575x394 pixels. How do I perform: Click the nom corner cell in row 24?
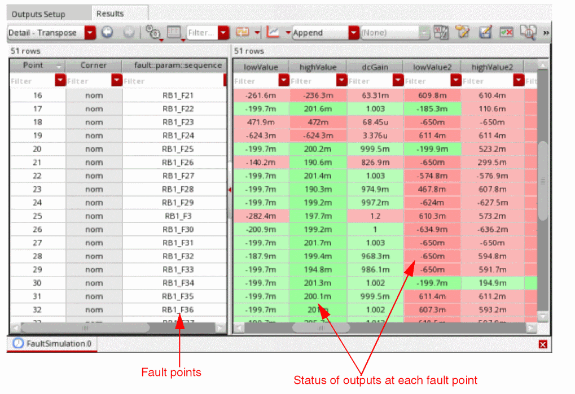point(94,203)
